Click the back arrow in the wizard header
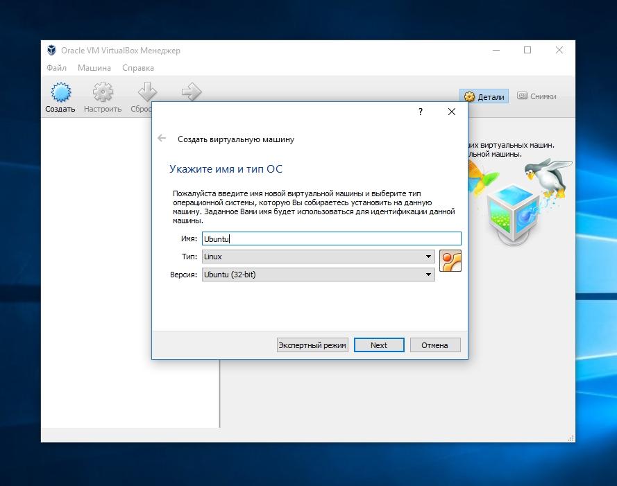The width and height of the screenshot is (617, 486). tap(162, 139)
